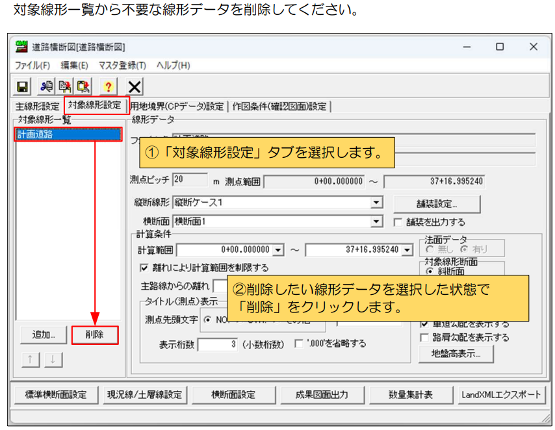The width and height of the screenshot is (555, 430).
Task: Select 計画道路 in the alignment list
Action: (x=68, y=134)
